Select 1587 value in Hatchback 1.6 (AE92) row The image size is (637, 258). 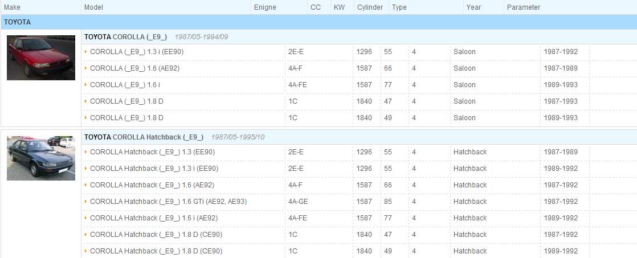365,185
